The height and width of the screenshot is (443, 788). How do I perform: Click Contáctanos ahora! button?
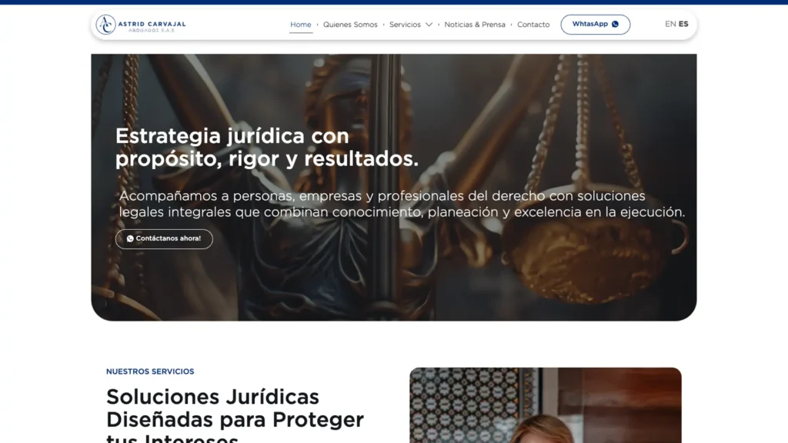pos(164,238)
